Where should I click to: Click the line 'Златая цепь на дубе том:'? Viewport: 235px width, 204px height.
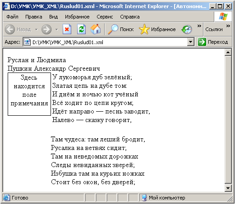pos(90,86)
